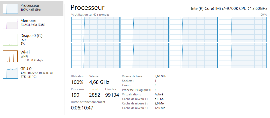Click the 4,68 GHz Vitesse value
The image size is (270, 118).
click(99, 82)
